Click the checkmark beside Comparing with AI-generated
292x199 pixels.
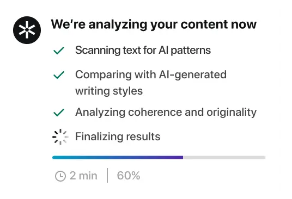point(59,75)
